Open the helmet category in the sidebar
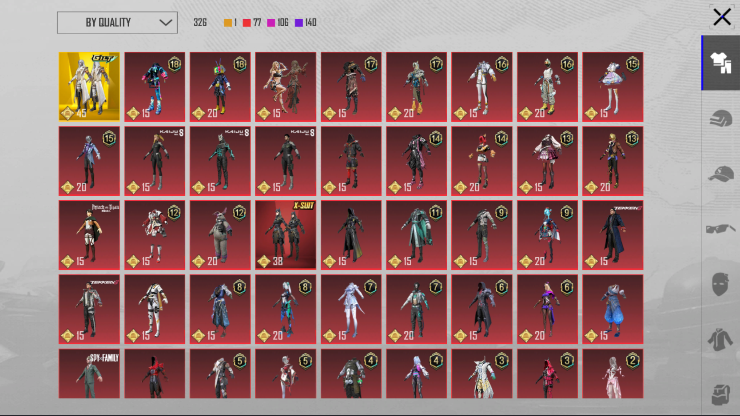740x416 pixels. 721,118
